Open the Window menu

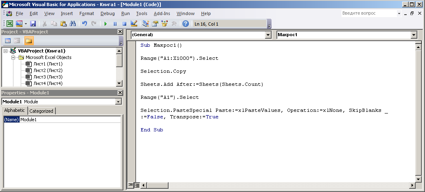(x=185, y=13)
